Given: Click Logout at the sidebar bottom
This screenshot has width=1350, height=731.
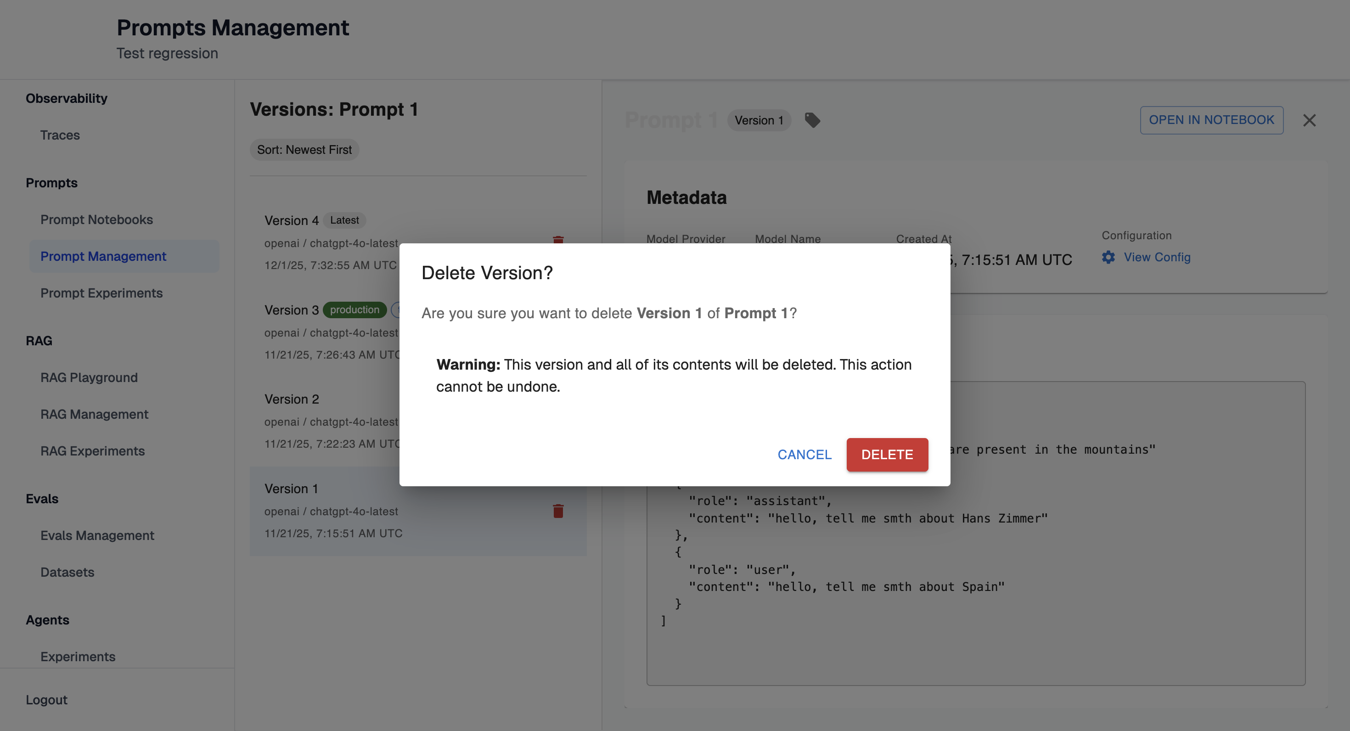Looking at the screenshot, I should (46, 700).
